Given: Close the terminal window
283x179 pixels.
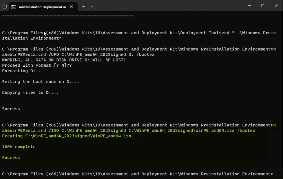Looking at the screenshot, I should 276,6.
